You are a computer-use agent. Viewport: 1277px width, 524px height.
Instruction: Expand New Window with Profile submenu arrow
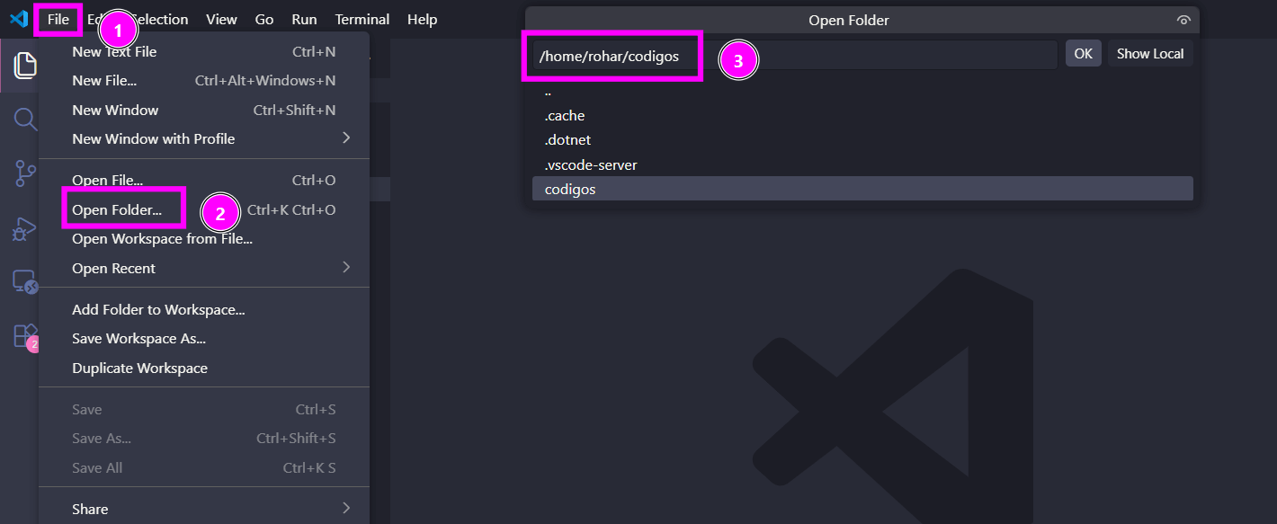click(346, 138)
